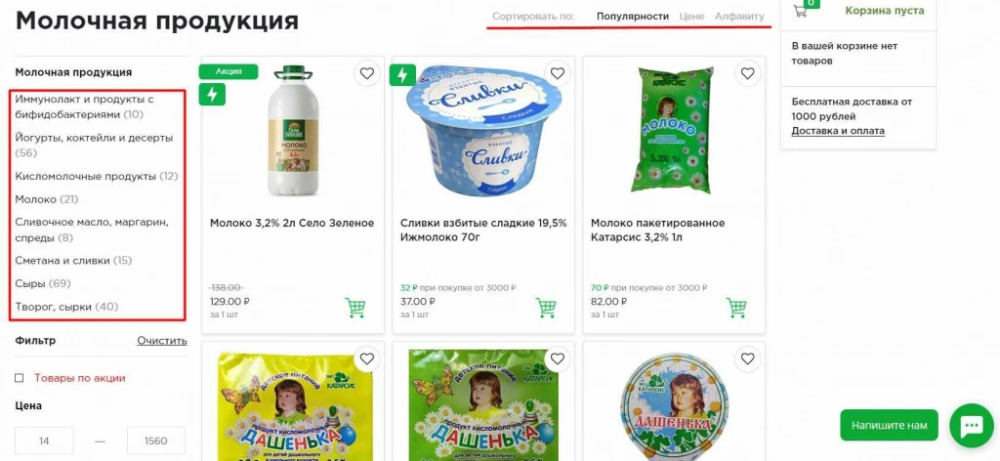Add Молоко 3,2% Село Зеленое to favorites
The height and width of the screenshot is (461, 1000).
pos(367,74)
